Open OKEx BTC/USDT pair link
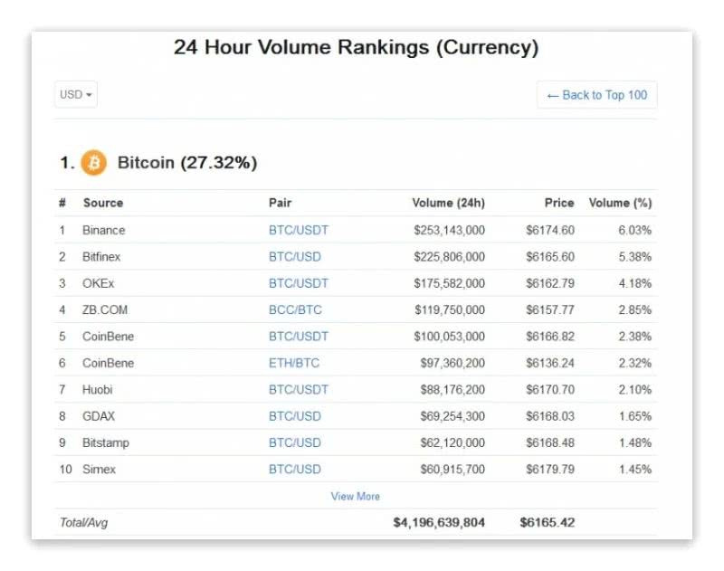The width and height of the screenshot is (724, 571). click(299, 283)
